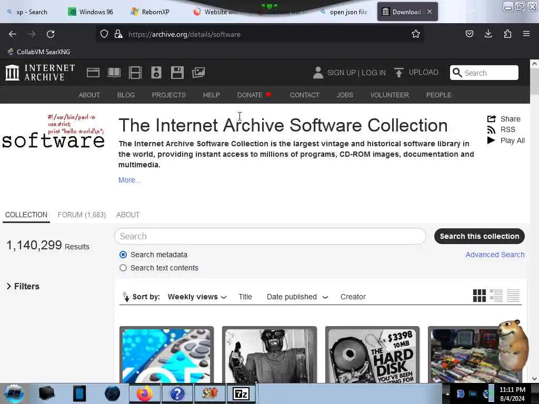
Task: Open PROJECTS in the navigation bar
Action: pos(169,95)
